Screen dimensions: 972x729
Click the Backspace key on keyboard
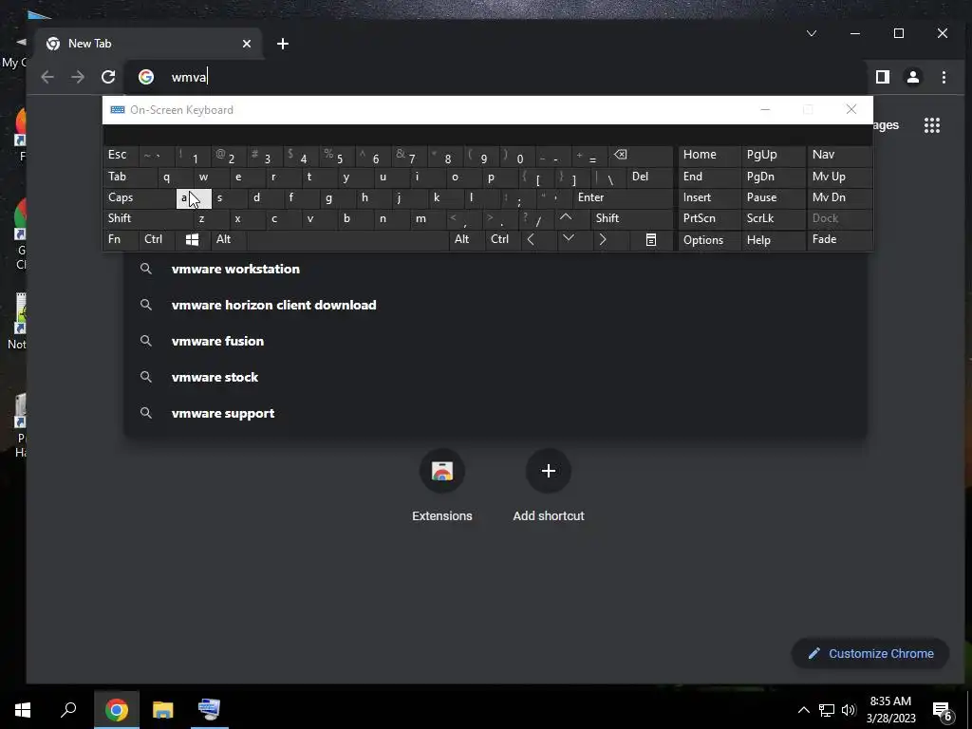(x=640, y=155)
